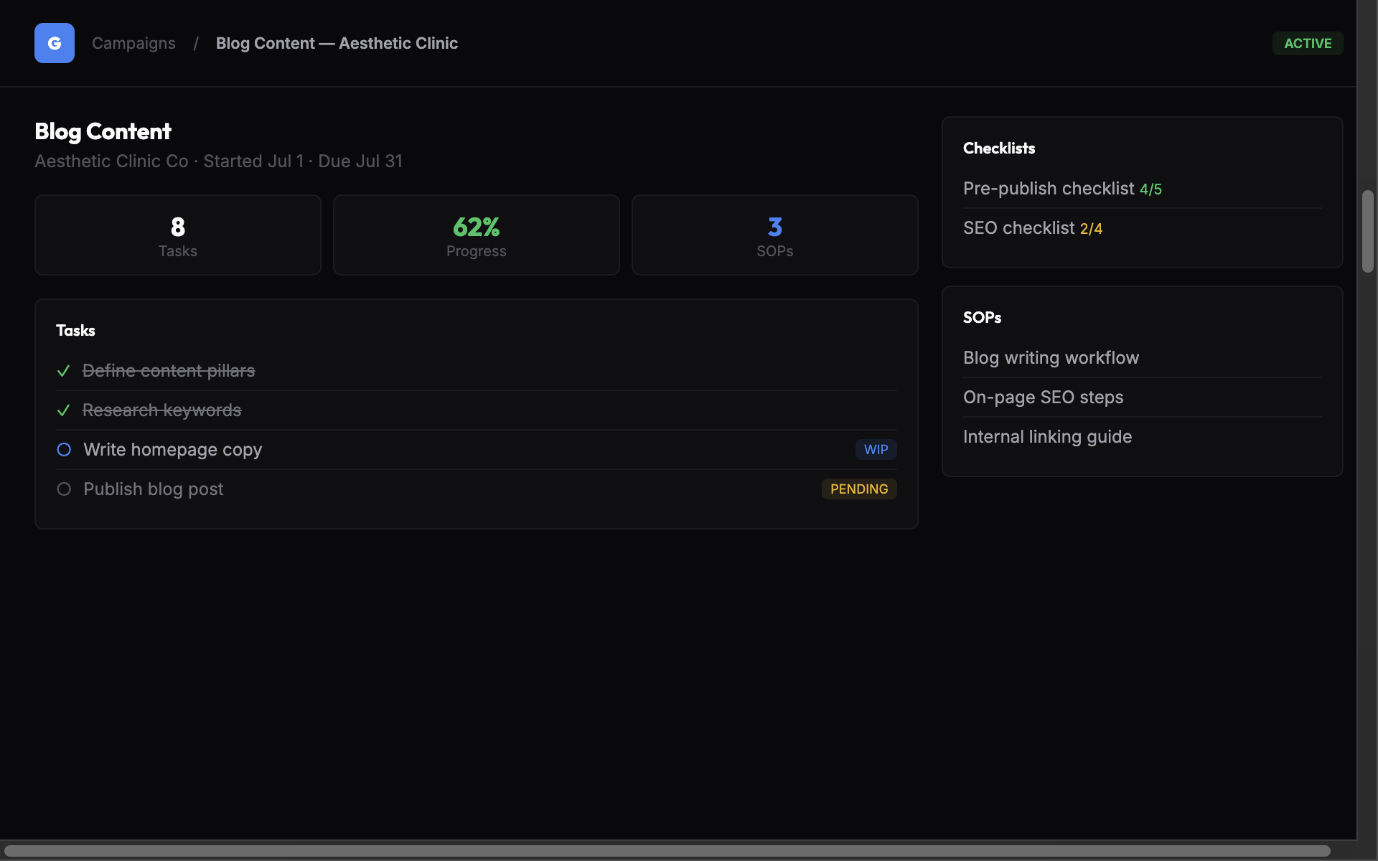Viewport: 1378px width, 861px height.
Task: Open the Campaigns breadcrumb link
Action: point(133,43)
